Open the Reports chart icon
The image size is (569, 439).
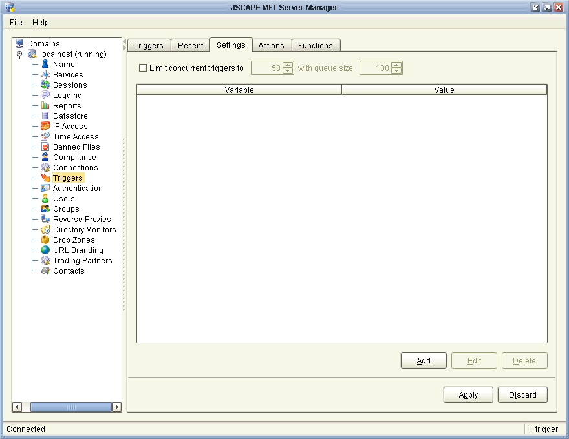(45, 106)
